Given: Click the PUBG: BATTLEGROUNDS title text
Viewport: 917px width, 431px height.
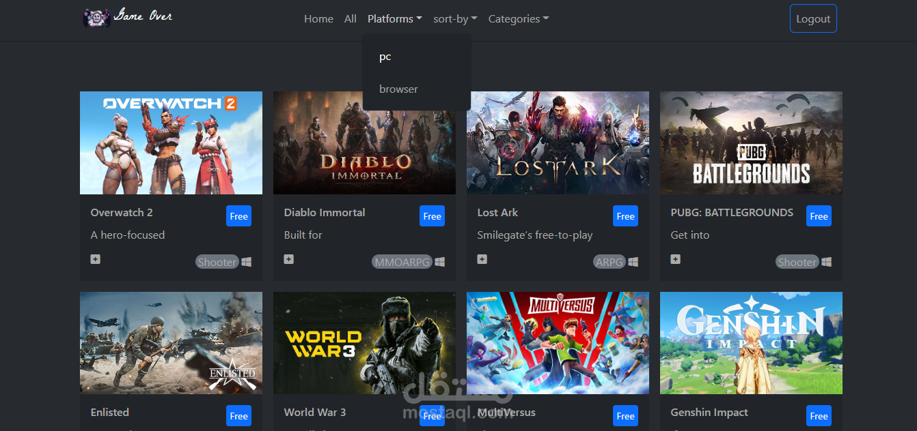Looking at the screenshot, I should [732, 213].
